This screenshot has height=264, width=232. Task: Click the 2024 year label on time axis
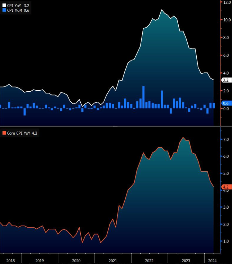[x=212, y=261]
